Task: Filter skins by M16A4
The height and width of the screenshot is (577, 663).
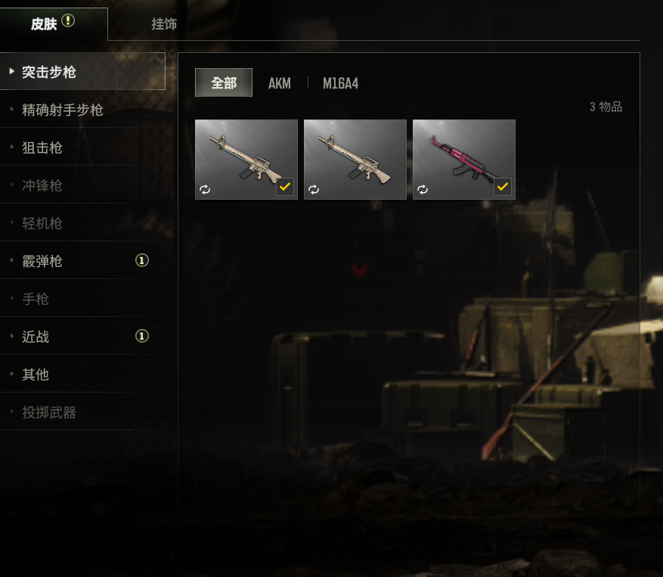Action: [x=340, y=83]
